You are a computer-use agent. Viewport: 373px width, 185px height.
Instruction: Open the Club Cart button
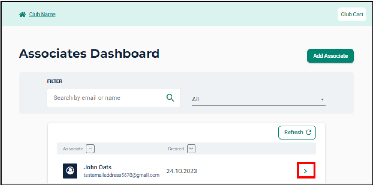point(352,14)
